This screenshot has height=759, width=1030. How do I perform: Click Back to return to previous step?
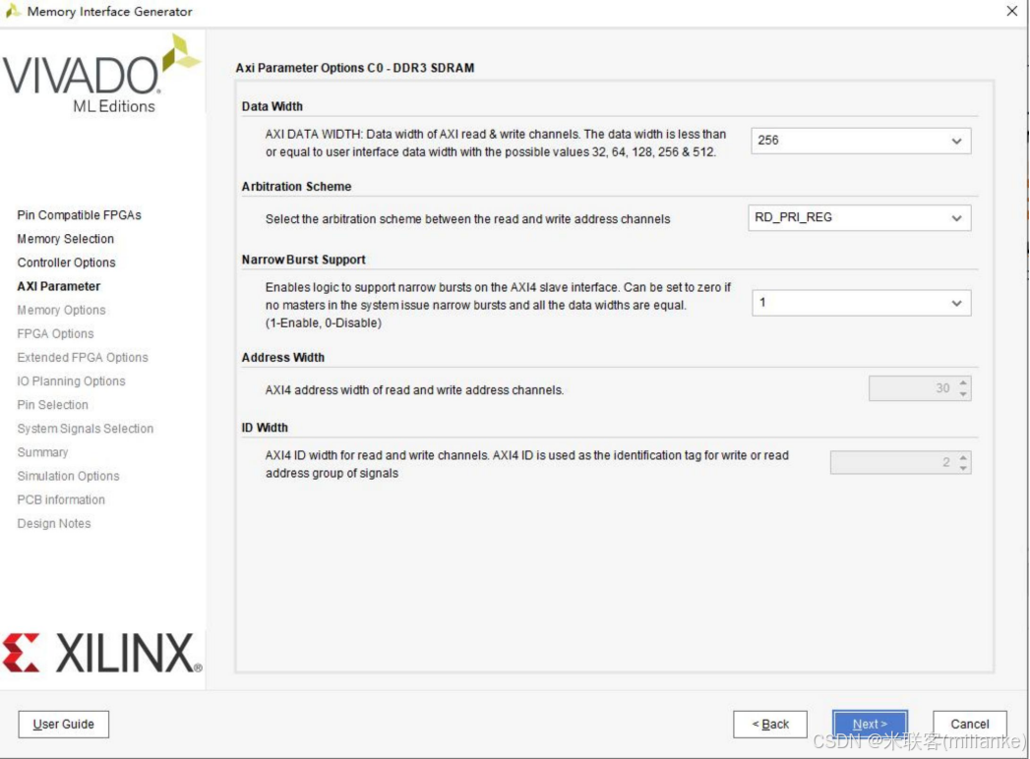tap(770, 724)
